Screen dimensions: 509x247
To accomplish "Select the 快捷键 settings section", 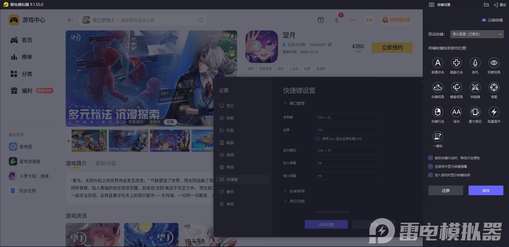I will 243,179.
